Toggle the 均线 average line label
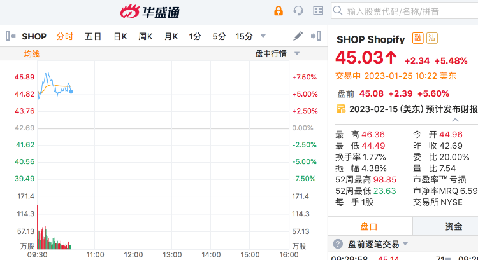The width and height of the screenshot is (478, 260). pyautogui.click(x=32, y=54)
